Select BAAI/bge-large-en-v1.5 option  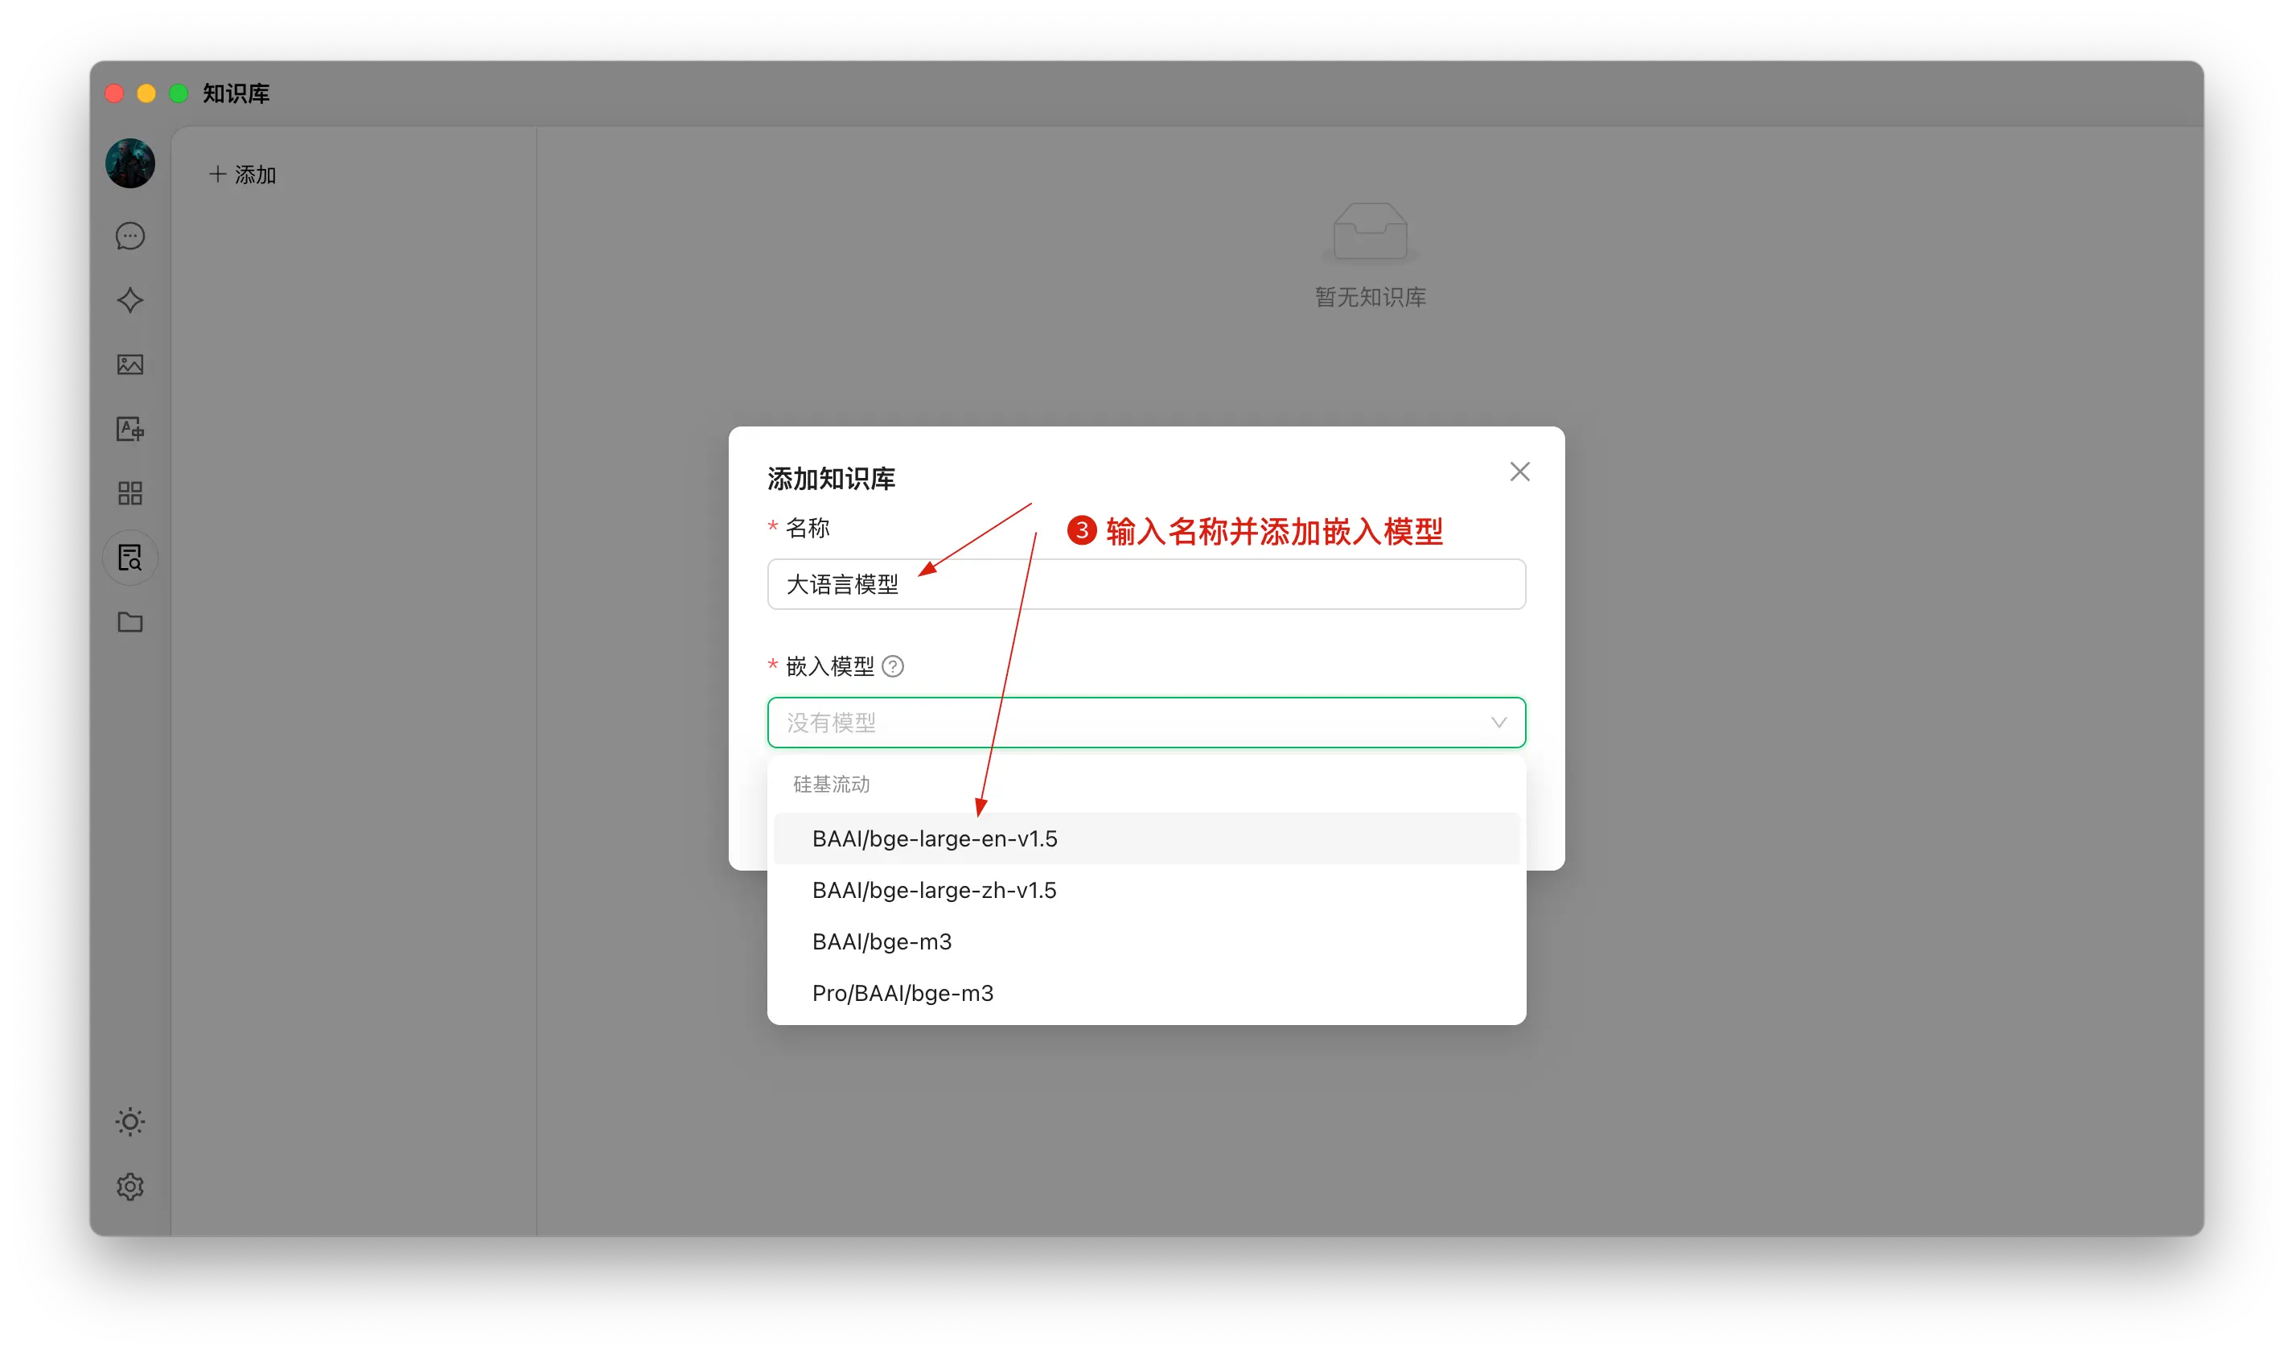coord(935,838)
